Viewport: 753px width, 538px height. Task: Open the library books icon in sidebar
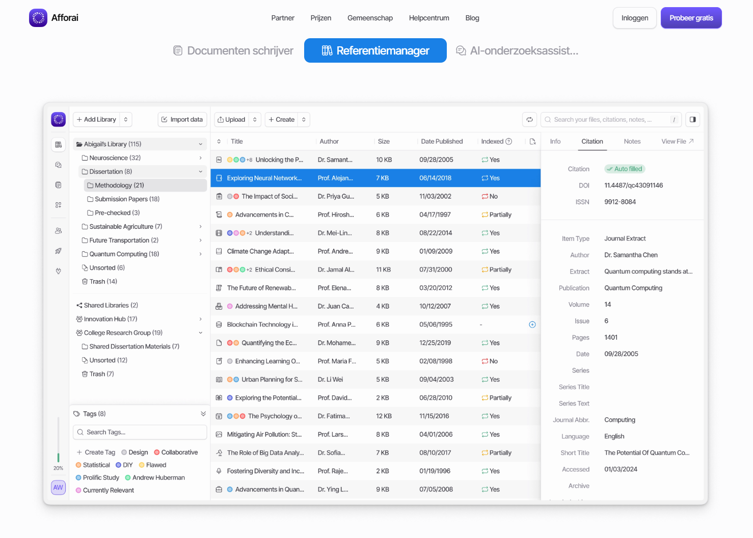[x=59, y=145]
